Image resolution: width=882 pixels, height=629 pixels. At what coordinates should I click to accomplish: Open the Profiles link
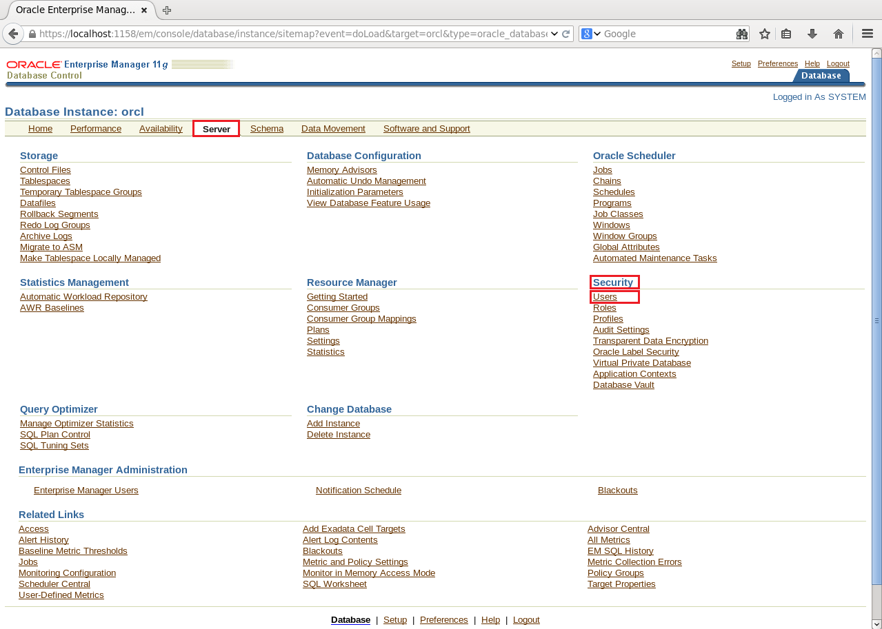click(x=608, y=319)
